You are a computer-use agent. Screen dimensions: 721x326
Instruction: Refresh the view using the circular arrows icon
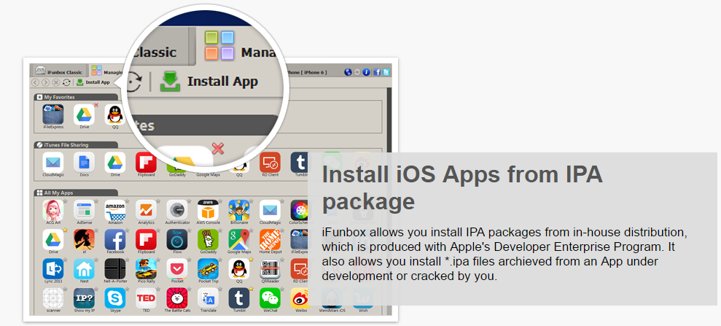click(66, 82)
